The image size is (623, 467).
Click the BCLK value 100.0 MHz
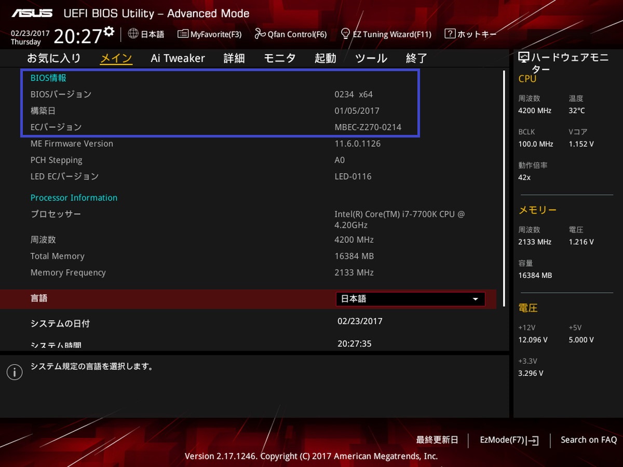(x=536, y=144)
